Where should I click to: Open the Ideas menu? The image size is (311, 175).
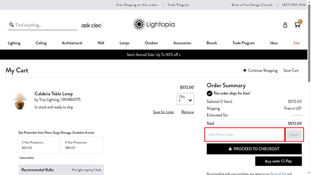[274, 43]
